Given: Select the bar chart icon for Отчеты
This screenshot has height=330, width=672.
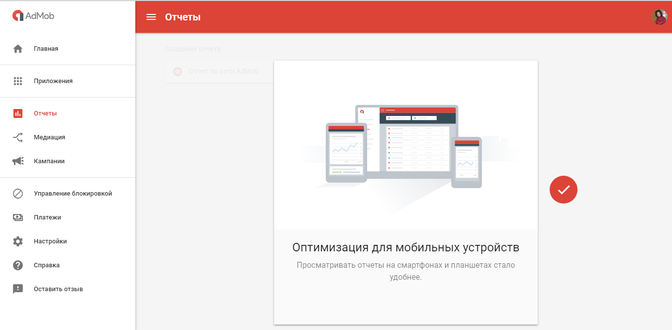Looking at the screenshot, I should click(x=18, y=113).
